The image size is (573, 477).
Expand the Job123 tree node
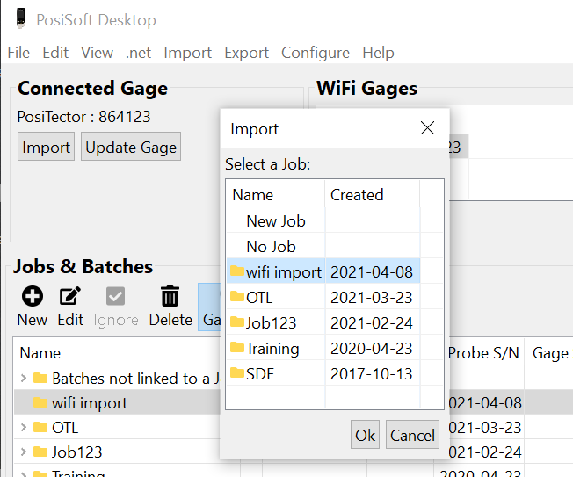pyautogui.click(x=24, y=452)
